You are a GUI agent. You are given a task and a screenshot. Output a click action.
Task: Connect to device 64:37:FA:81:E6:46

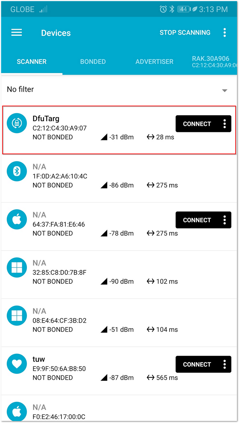pyautogui.click(x=197, y=220)
